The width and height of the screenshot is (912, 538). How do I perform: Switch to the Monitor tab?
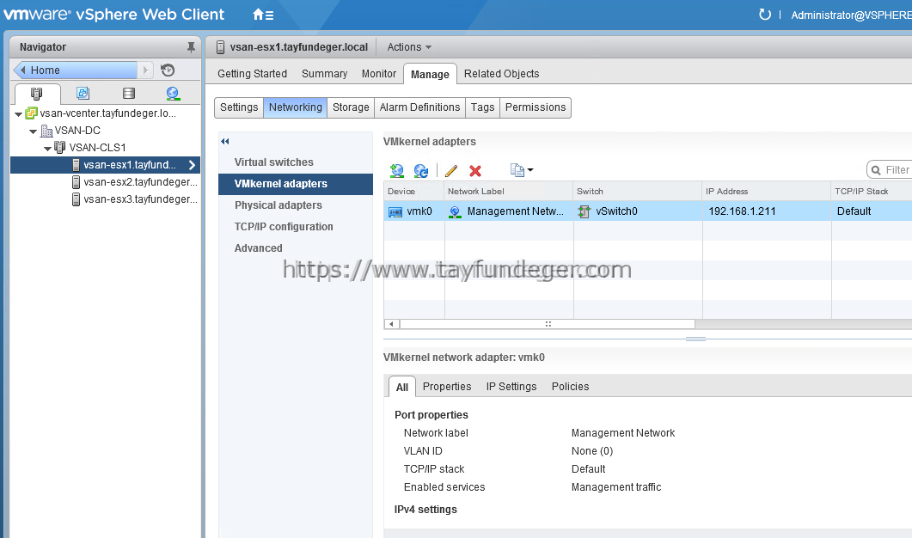coord(379,74)
